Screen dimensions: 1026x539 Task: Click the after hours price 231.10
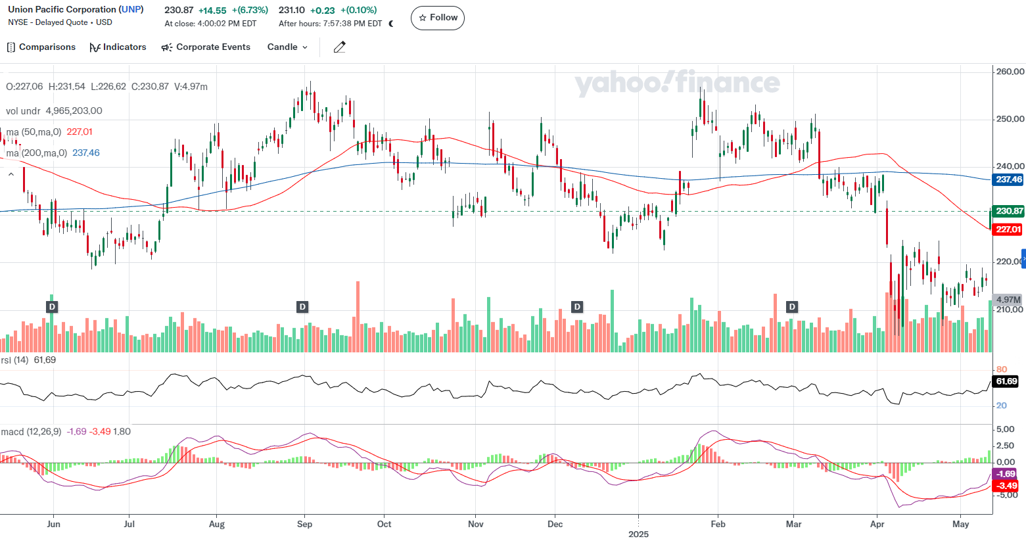click(x=292, y=10)
